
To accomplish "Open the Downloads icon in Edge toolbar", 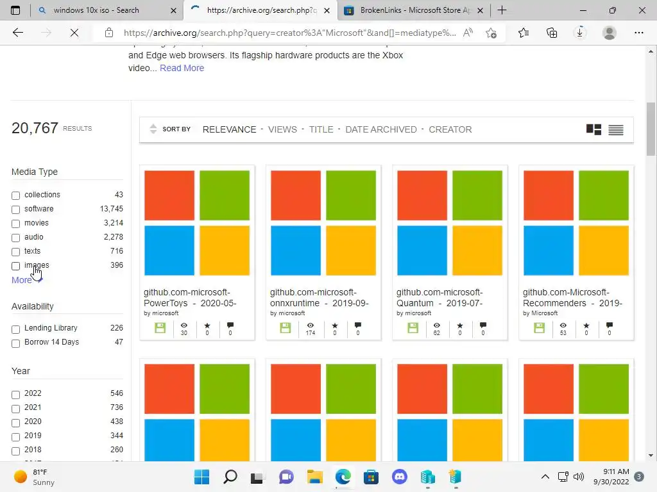I will tap(580, 33).
